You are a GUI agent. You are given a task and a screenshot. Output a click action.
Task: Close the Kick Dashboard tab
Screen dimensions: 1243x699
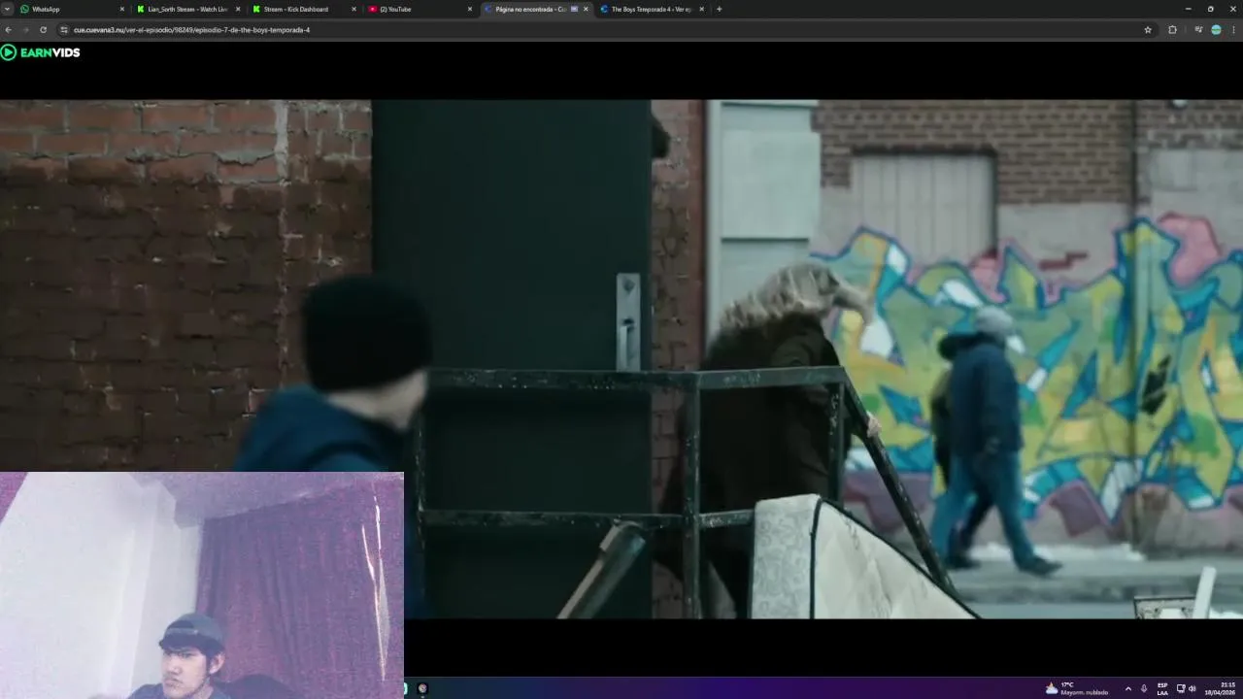click(353, 9)
